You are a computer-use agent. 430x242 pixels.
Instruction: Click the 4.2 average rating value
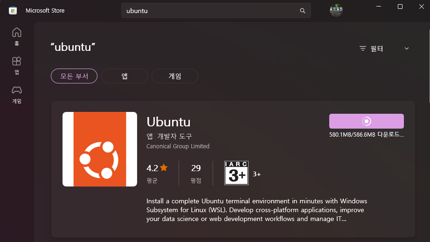(152, 168)
